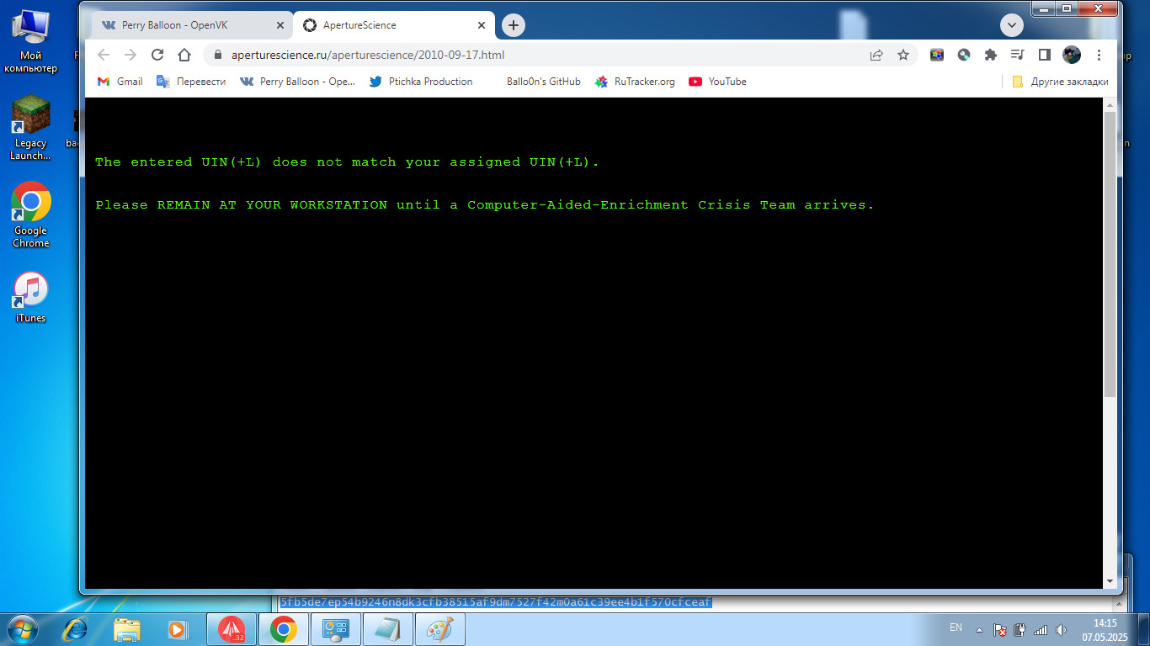Maximize the Chrome window
Image resolution: width=1150 pixels, height=646 pixels.
tap(1067, 8)
